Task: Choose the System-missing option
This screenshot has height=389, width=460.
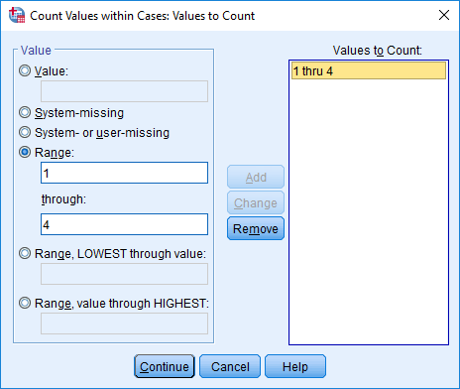Action: (25, 112)
